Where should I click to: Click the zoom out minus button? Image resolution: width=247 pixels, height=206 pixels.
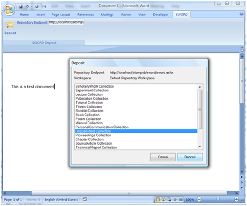[x=199, y=200]
